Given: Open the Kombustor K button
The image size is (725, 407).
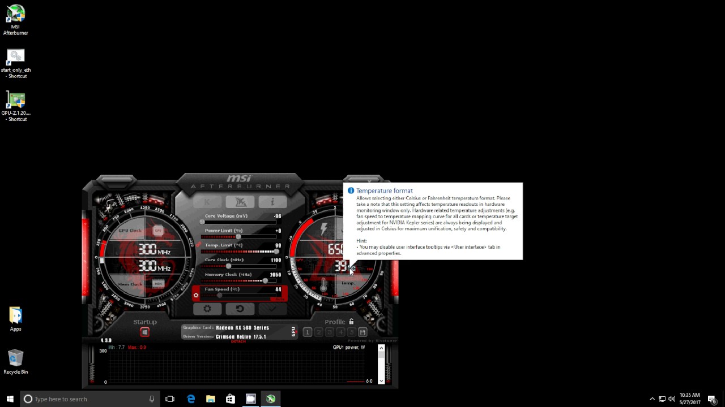Looking at the screenshot, I should 207,202.
